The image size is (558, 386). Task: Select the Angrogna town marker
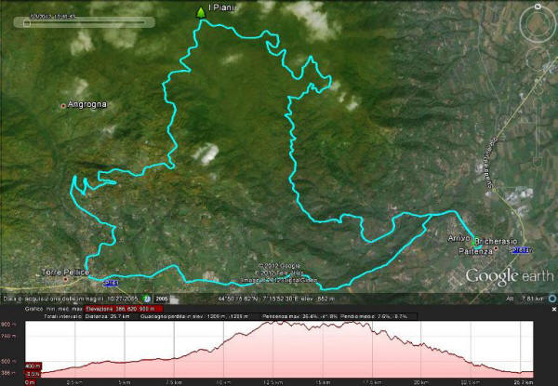click(x=64, y=105)
